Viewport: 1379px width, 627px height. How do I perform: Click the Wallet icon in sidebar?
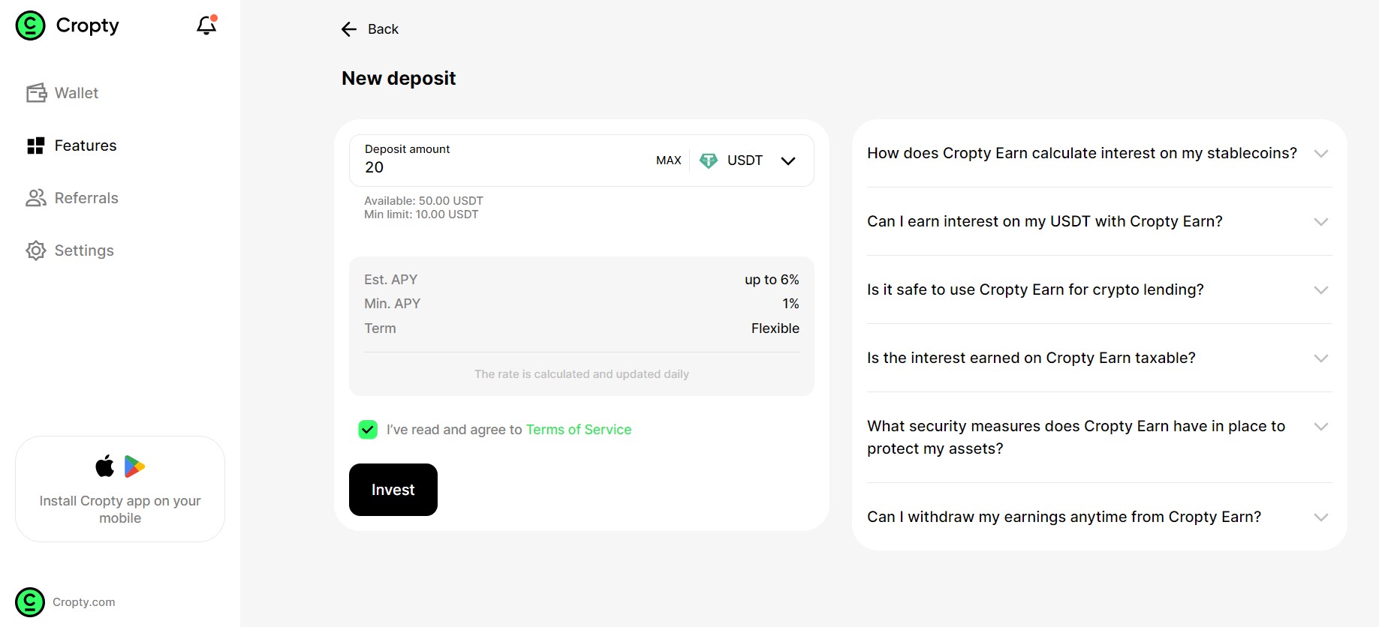[36, 93]
